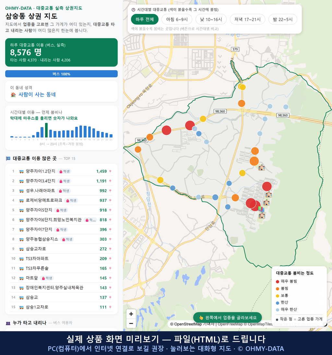The width and height of the screenshot is (332, 355).
Task: Click the green 8,576 명 summary card
Action: [61, 52]
